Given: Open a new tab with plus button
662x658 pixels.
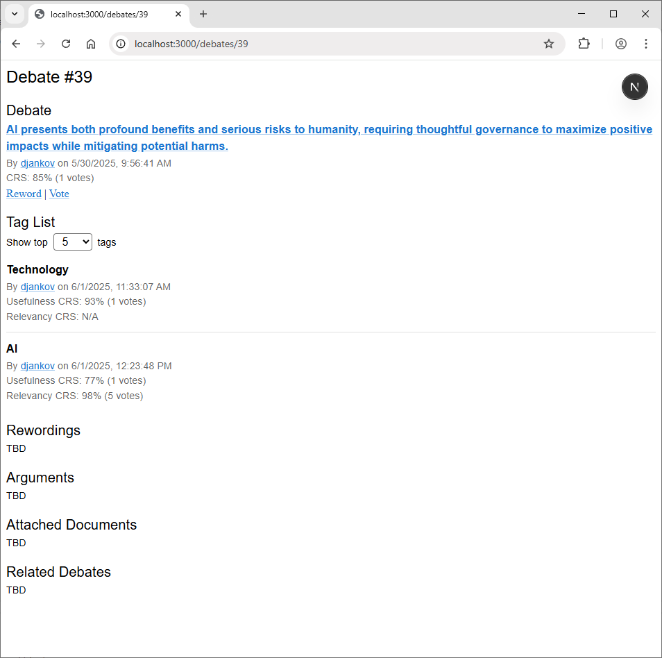Looking at the screenshot, I should [x=203, y=15].
